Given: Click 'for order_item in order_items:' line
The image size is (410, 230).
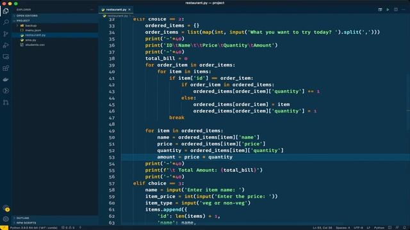Looking at the screenshot, I should [190, 65].
